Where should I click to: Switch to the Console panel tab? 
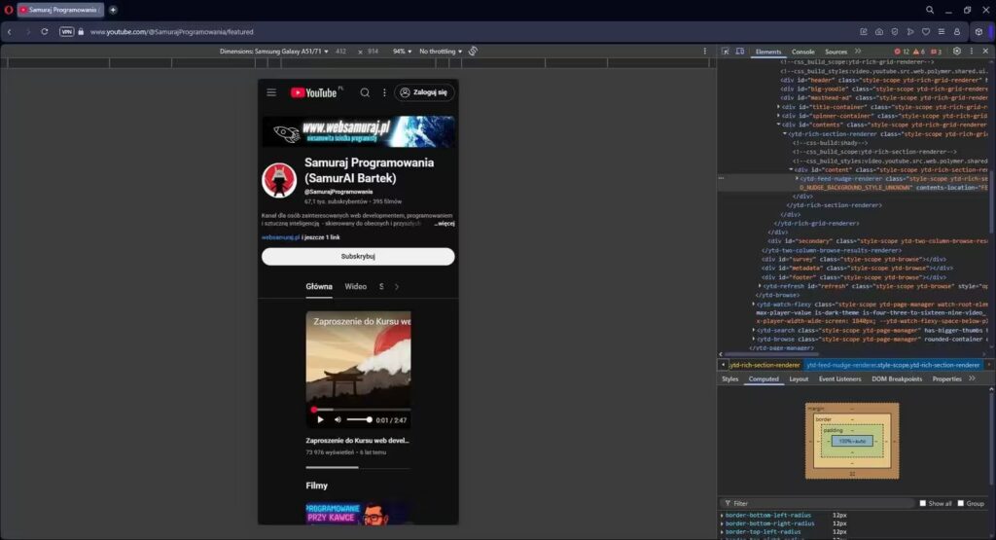pos(802,53)
